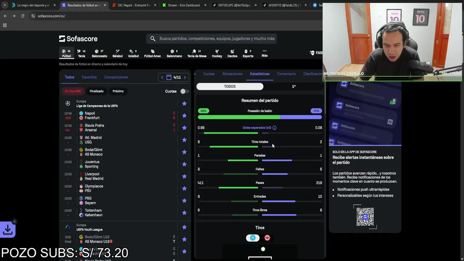Open the Tenis sport category
The width and height of the screenshot is (464, 261).
pyautogui.click(x=82, y=53)
